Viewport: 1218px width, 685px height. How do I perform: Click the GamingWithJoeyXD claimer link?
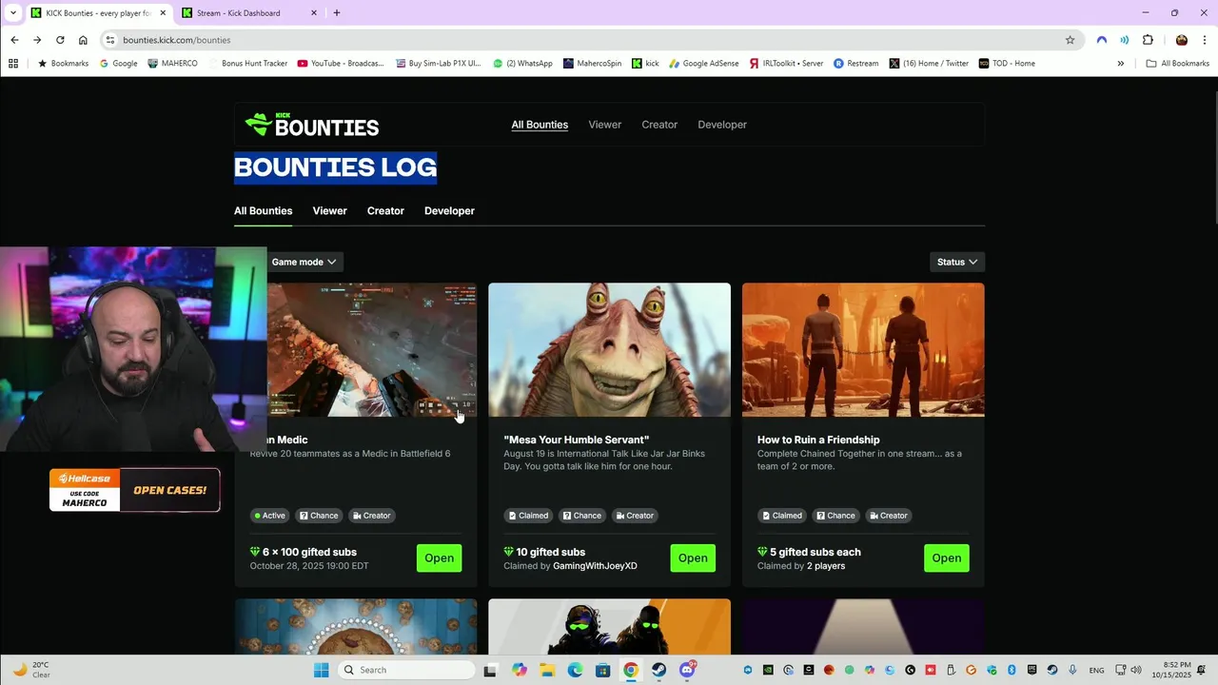click(x=595, y=566)
